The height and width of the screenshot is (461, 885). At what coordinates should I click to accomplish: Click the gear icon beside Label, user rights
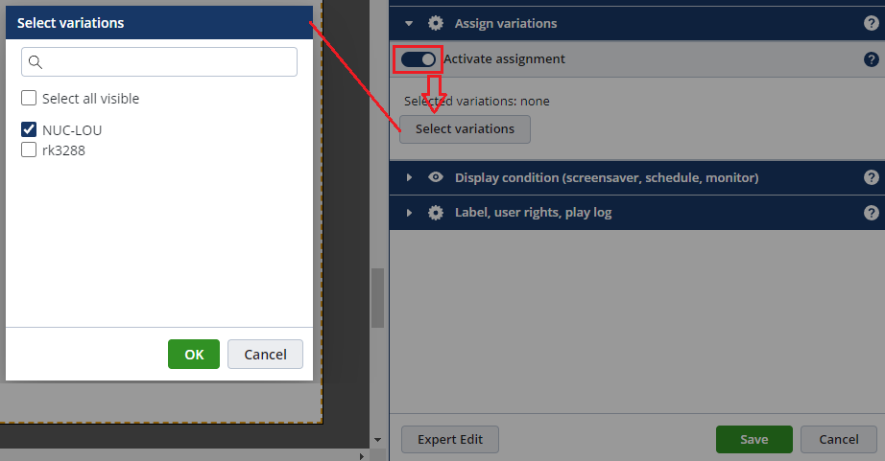436,213
